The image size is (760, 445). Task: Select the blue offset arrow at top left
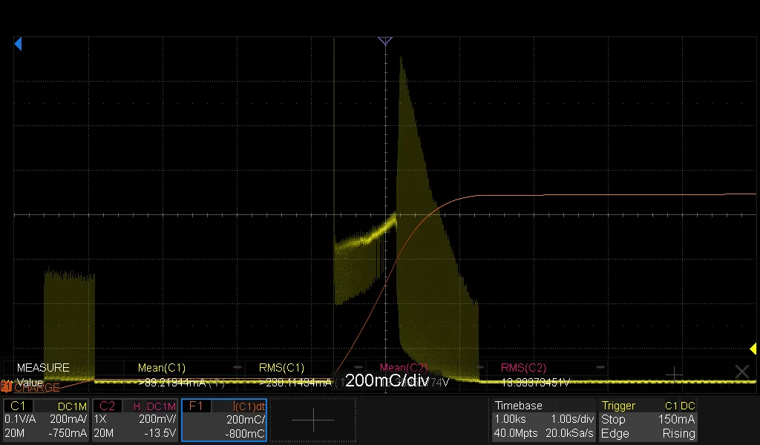pyautogui.click(x=18, y=44)
